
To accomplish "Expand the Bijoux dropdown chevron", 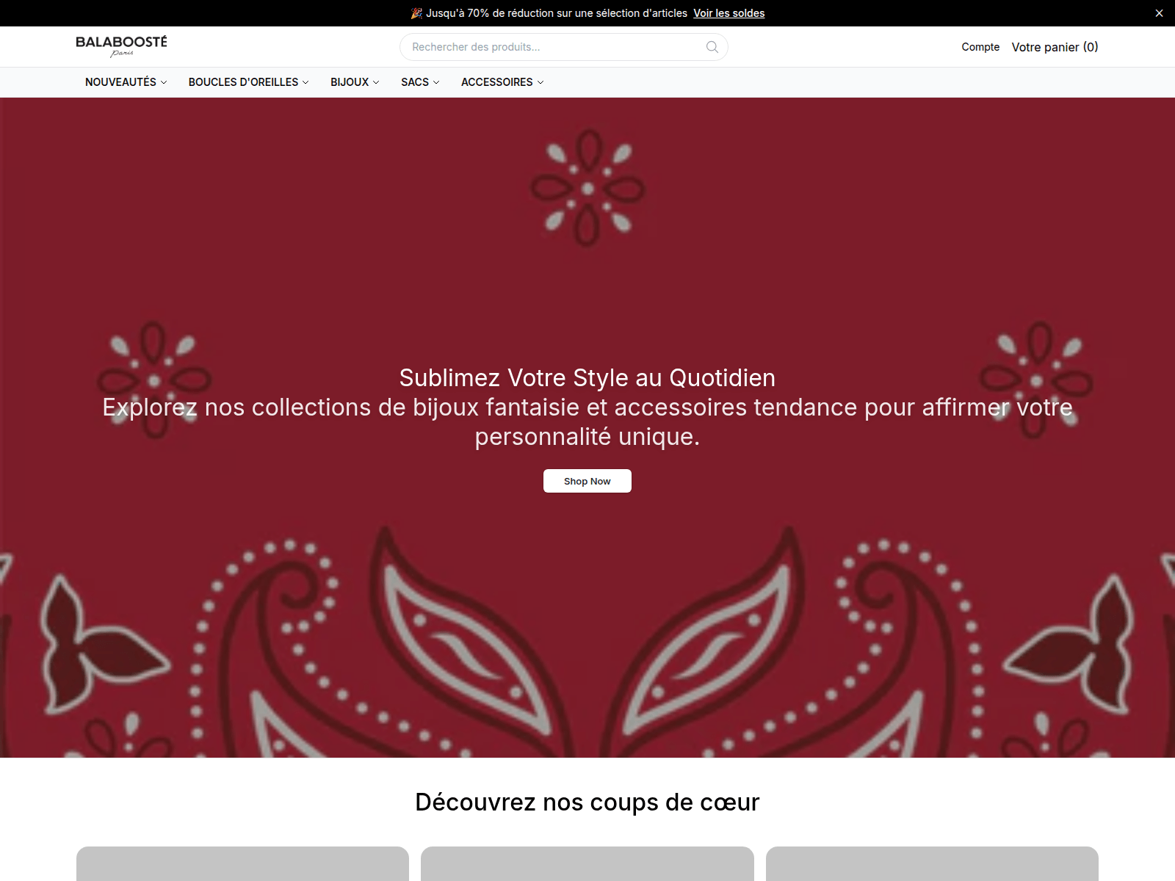I will (376, 82).
